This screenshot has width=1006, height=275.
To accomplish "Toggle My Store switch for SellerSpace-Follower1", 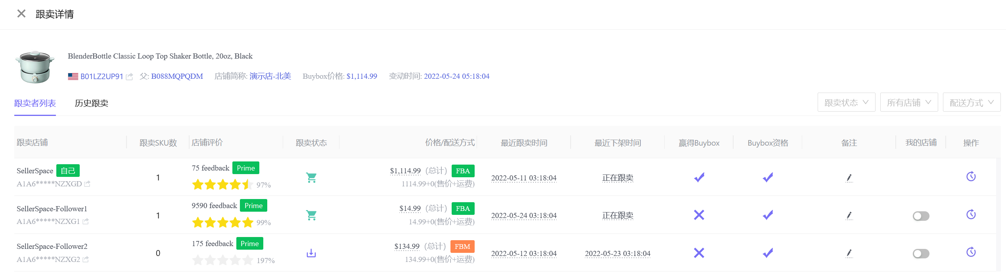I will coord(921,216).
